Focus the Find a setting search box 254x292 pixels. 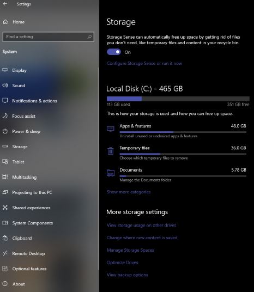point(49,36)
